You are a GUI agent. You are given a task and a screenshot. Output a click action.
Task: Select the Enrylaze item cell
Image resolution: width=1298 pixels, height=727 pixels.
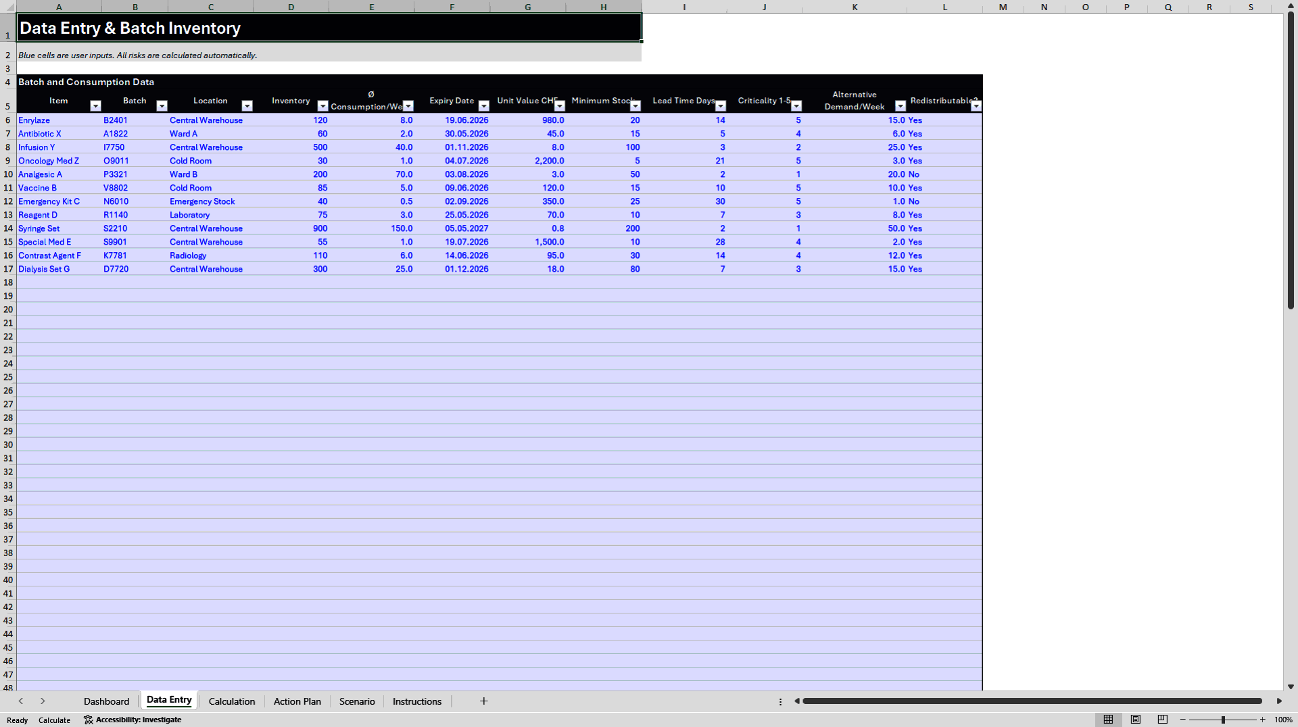(59, 120)
